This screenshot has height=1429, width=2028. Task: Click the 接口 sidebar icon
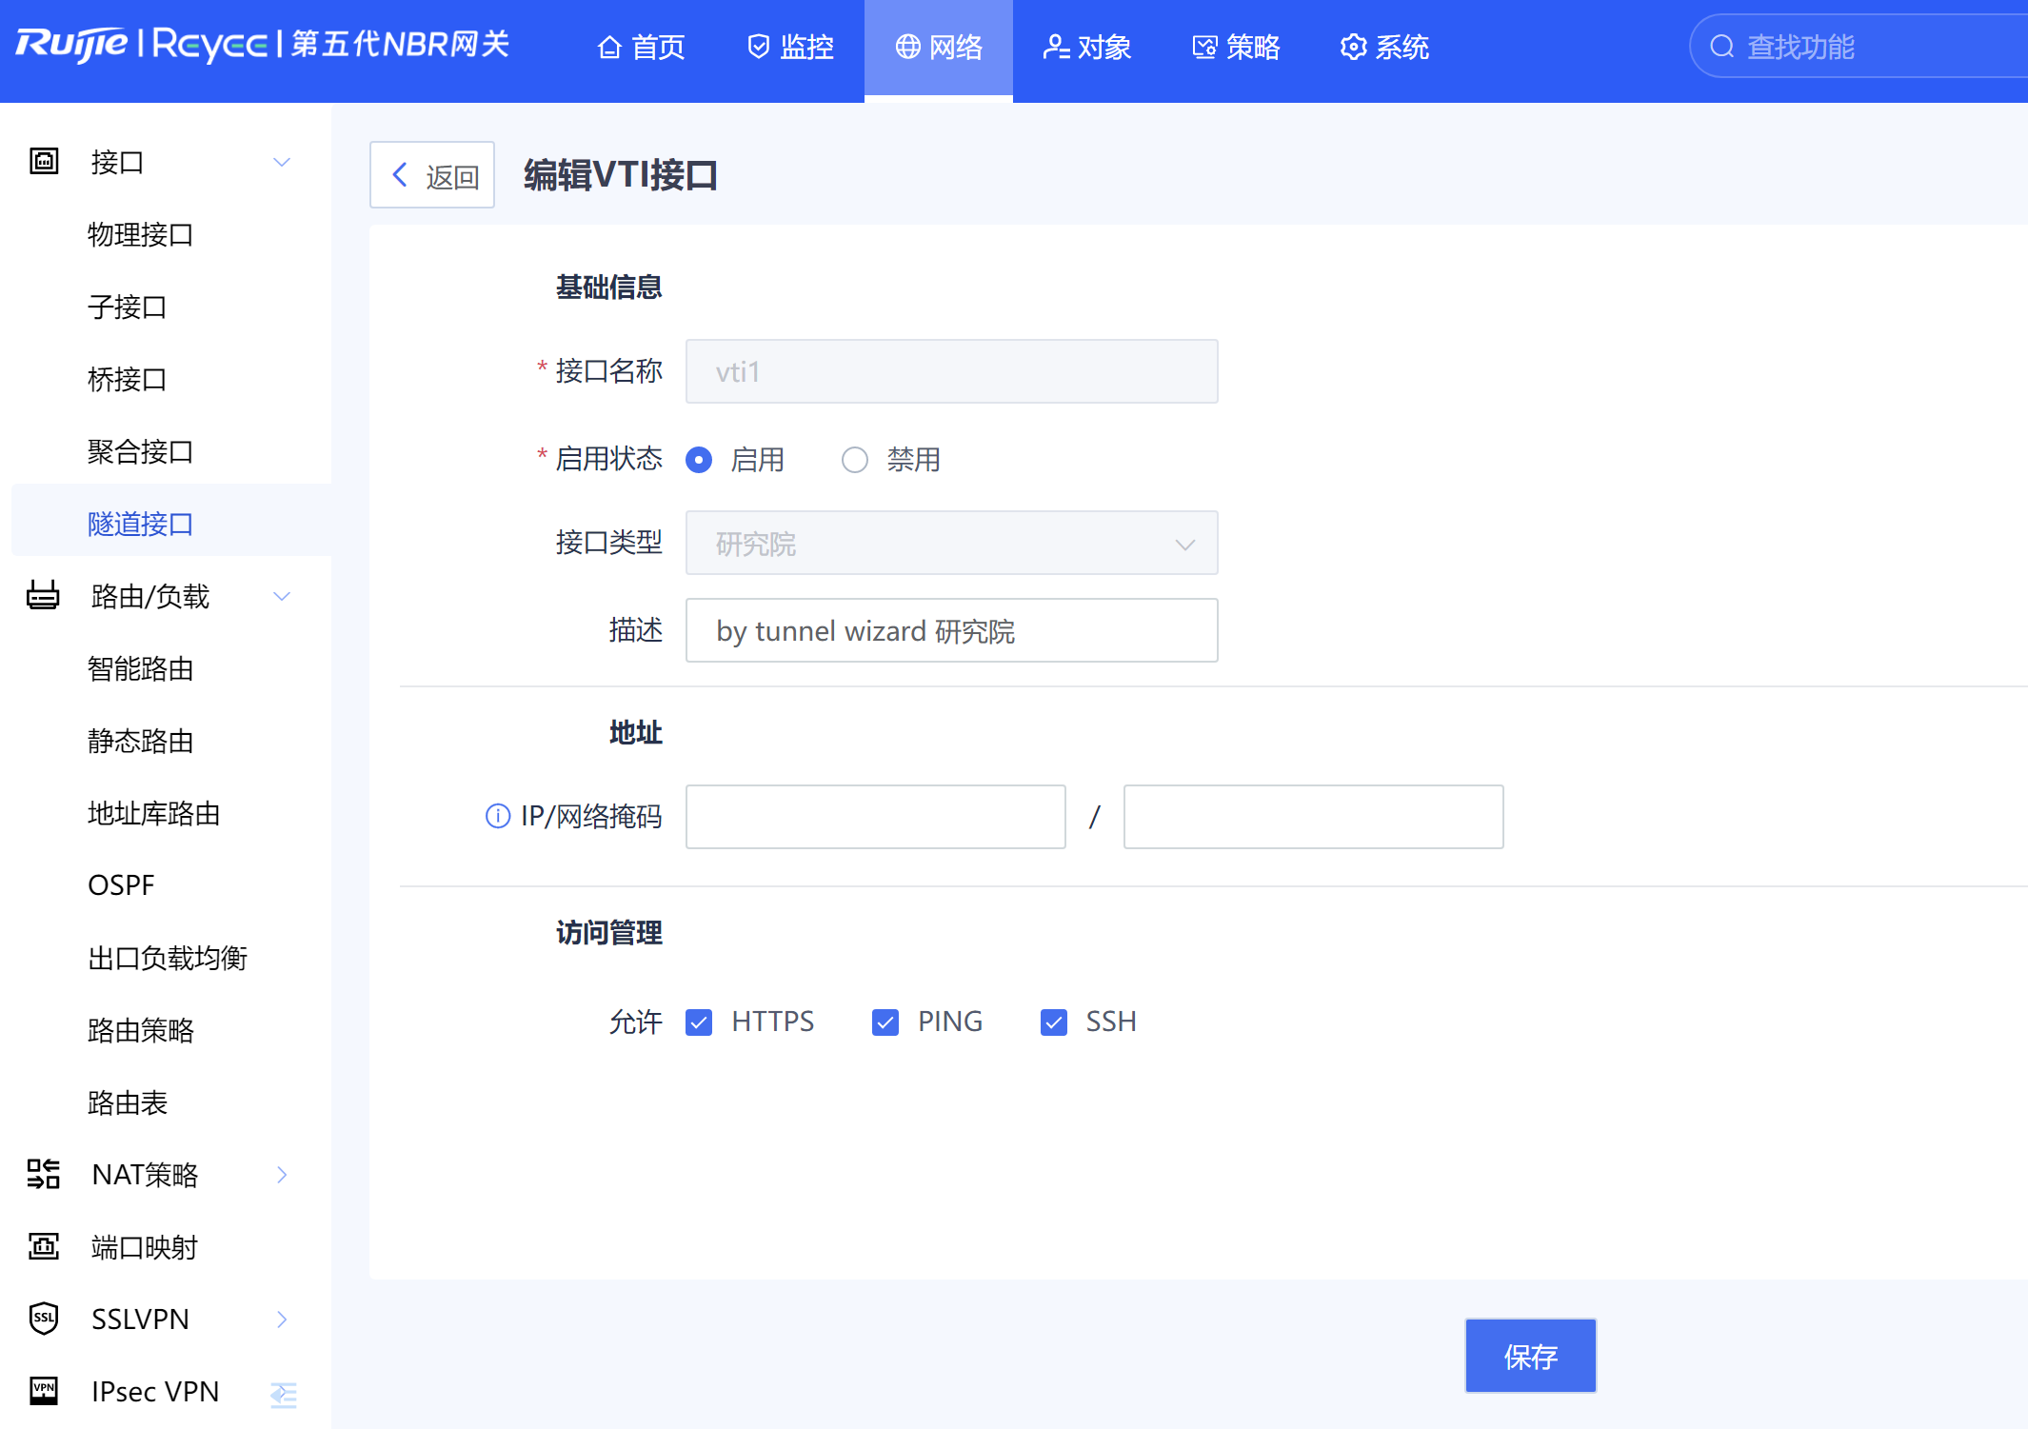point(44,162)
